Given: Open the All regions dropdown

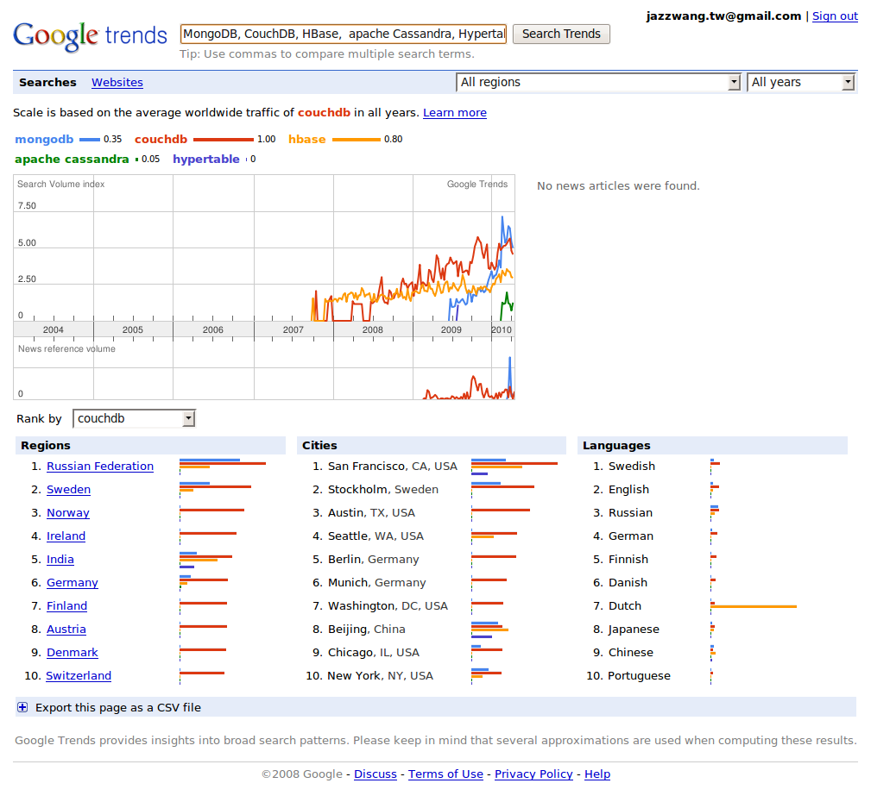Looking at the screenshot, I should point(598,82).
